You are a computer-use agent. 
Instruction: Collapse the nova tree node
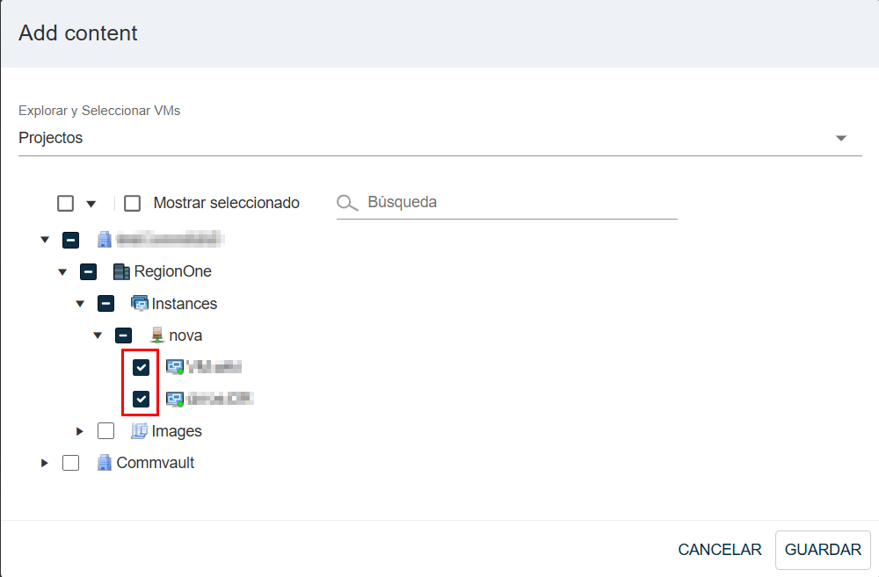coord(98,335)
